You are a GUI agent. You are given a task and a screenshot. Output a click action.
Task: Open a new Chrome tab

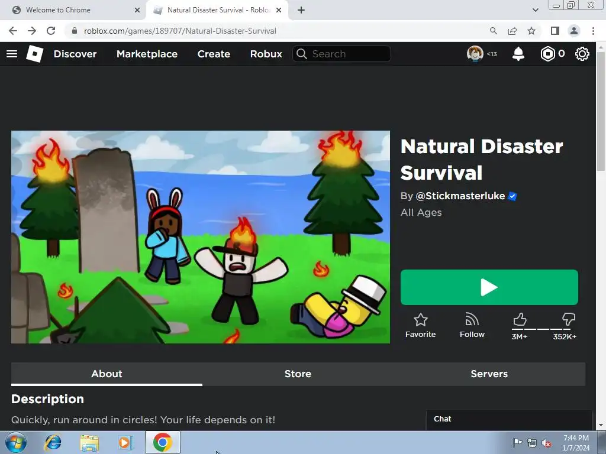[x=301, y=10]
